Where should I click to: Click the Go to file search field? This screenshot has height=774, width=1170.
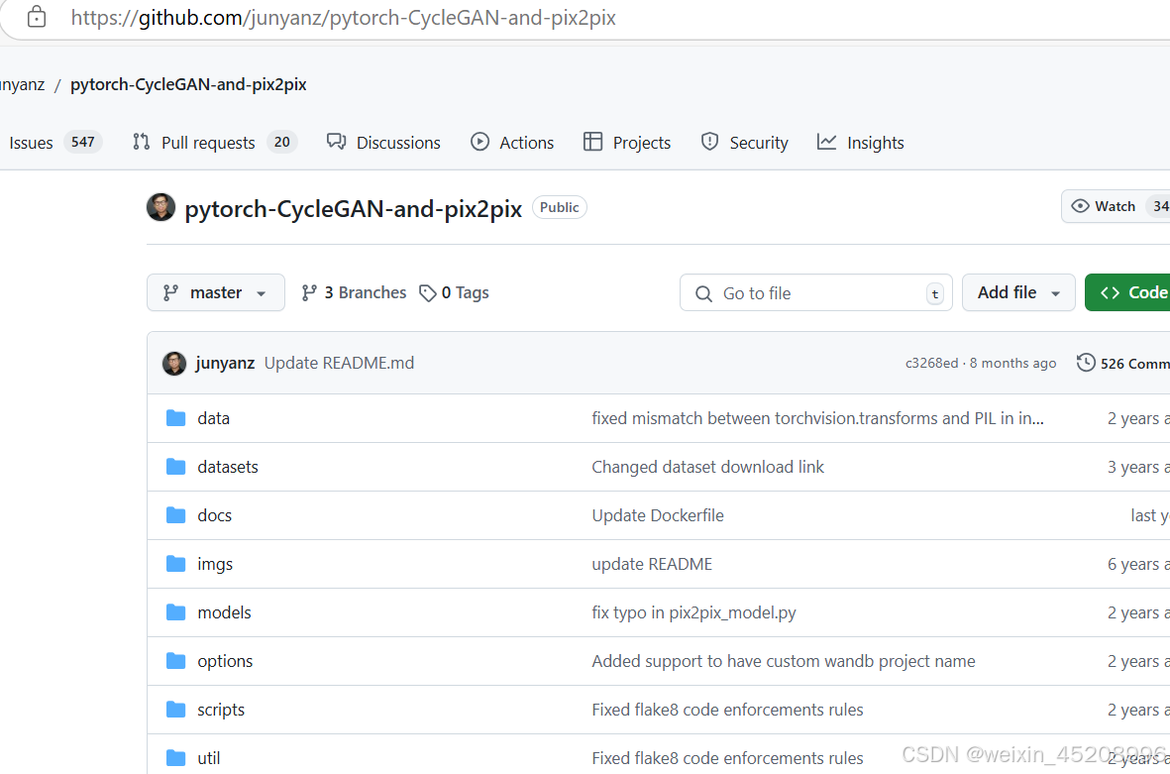click(x=815, y=293)
